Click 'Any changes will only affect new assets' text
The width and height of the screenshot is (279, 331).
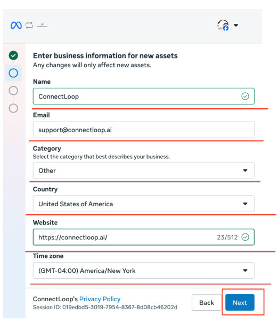(92, 65)
